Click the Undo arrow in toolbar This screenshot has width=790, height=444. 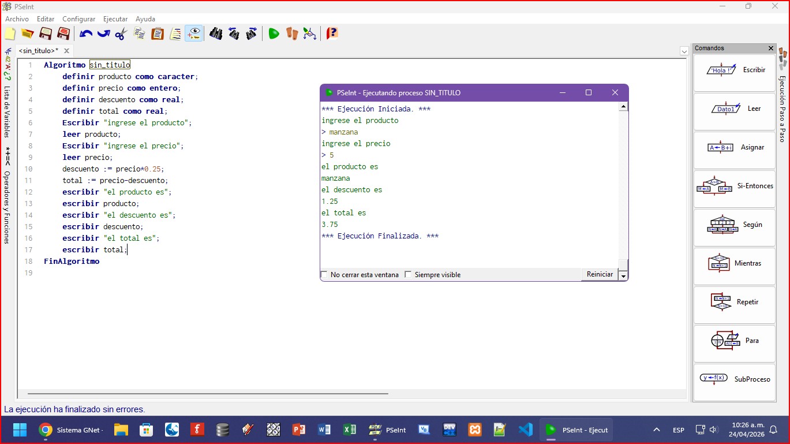point(86,33)
